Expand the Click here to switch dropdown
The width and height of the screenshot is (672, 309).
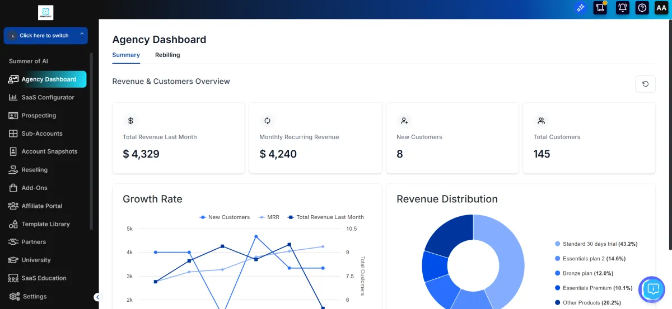click(45, 35)
